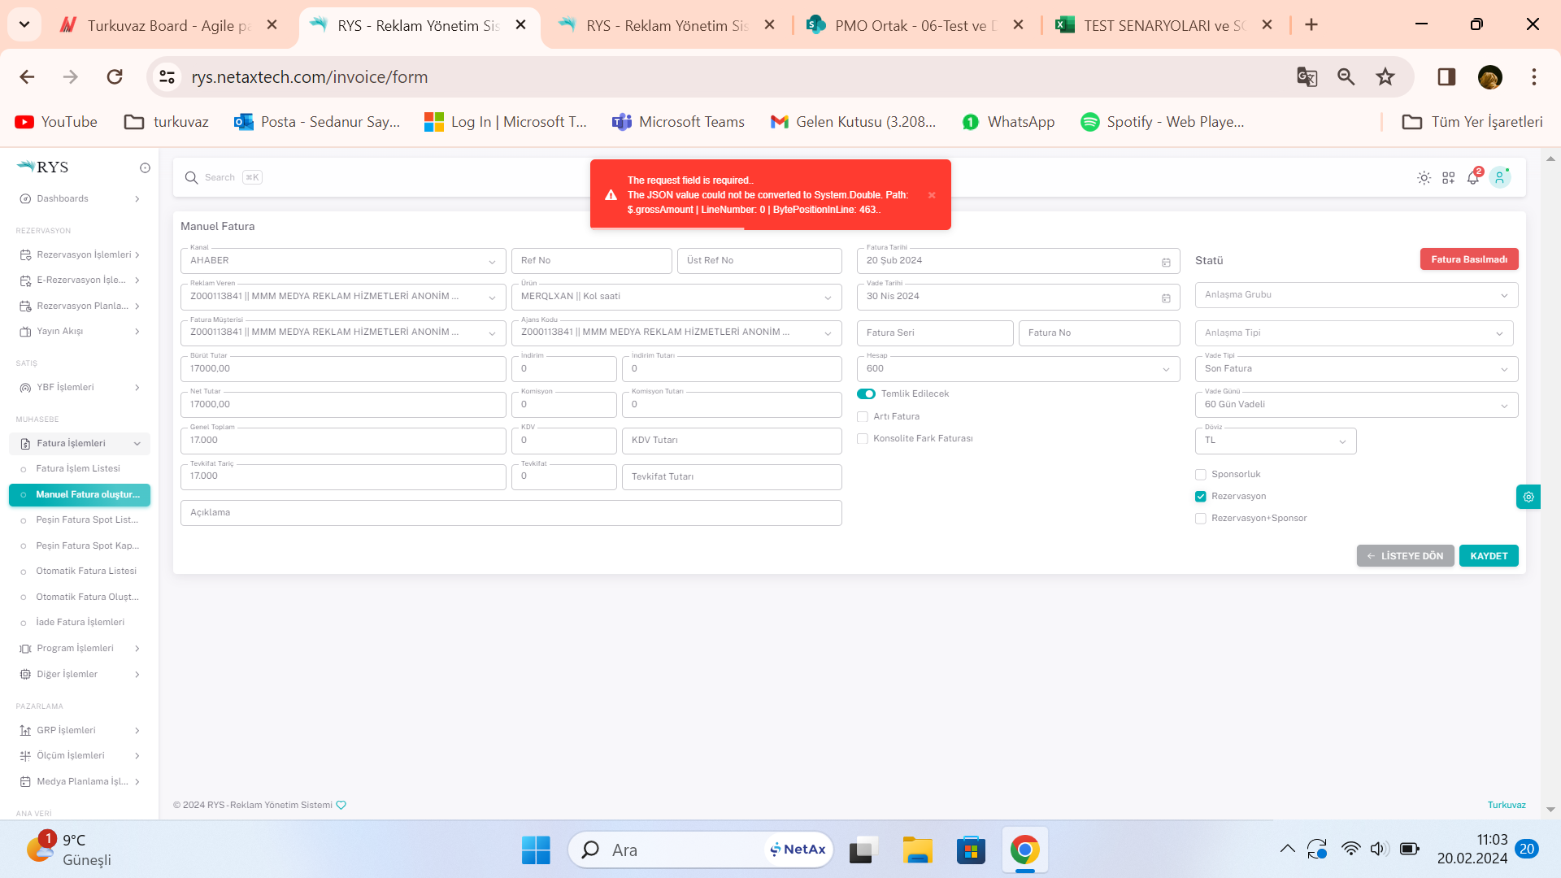Image resolution: width=1561 pixels, height=878 pixels.
Task: Click the LİSTEYE DÖN button
Action: 1405,556
